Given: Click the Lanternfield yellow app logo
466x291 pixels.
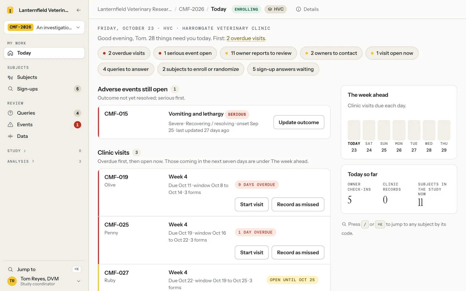Looking at the screenshot, I should click(10, 10).
